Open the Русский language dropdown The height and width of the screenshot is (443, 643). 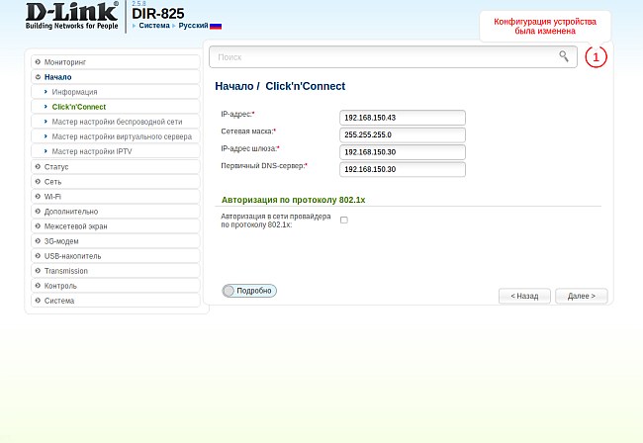coord(193,26)
